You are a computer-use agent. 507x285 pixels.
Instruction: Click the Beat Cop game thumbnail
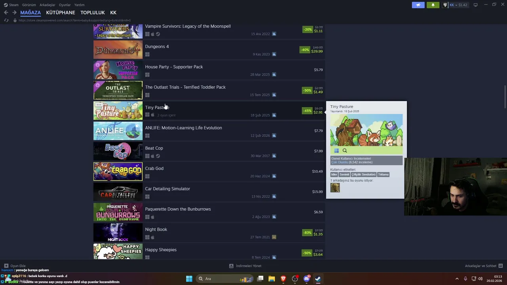point(118,151)
